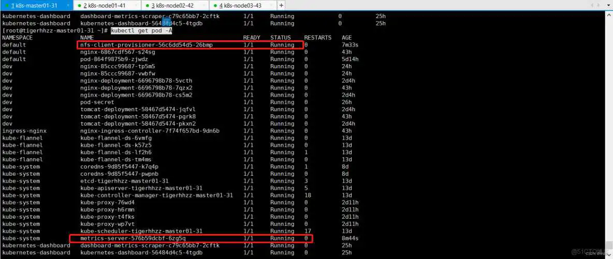This screenshot has height=259, width=613.
Task: Click the kube-controller-manager pod row name
Action: tap(156, 195)
